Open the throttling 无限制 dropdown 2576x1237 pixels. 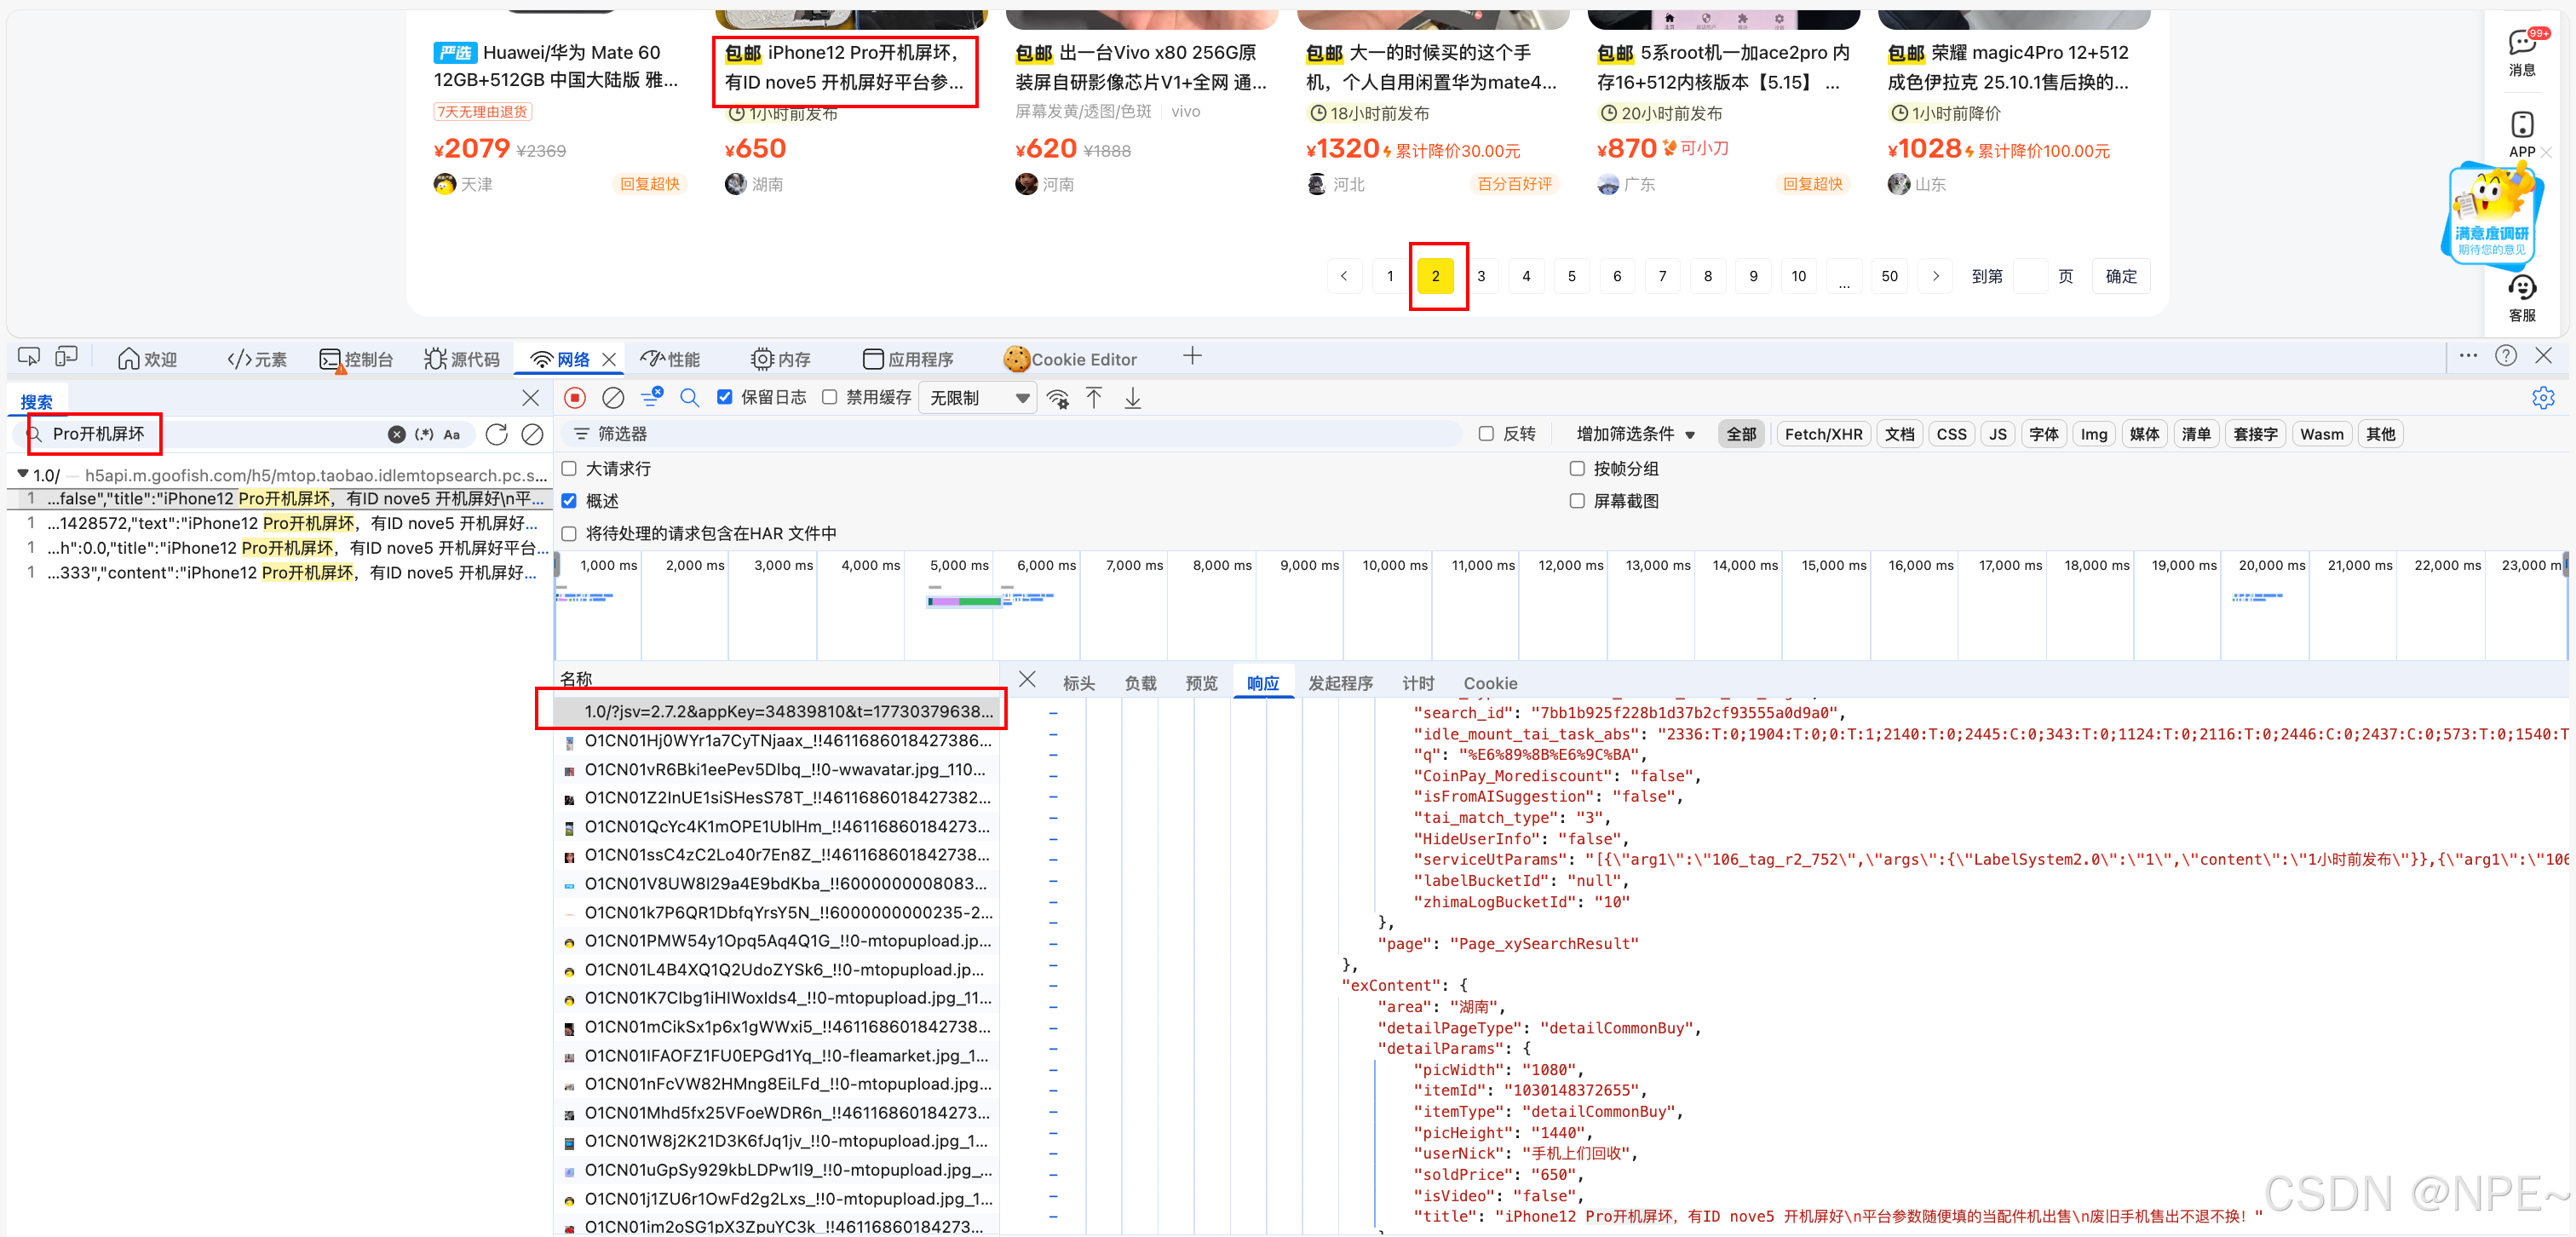pyautogui.click(x=978, y=398)
